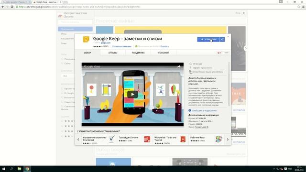
Task: Click the ENG language indicator in the tray
Action: coord(290,169)
